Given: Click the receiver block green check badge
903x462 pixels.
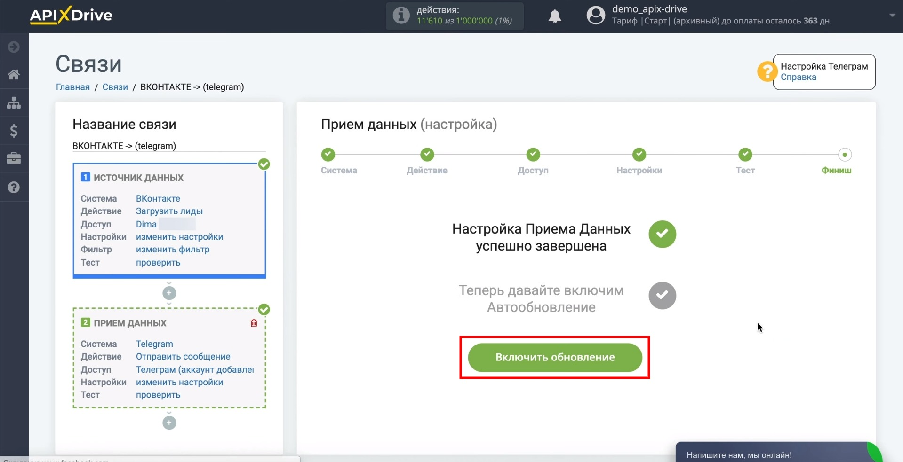Looking at the screenshot, I should coord(264,309).
